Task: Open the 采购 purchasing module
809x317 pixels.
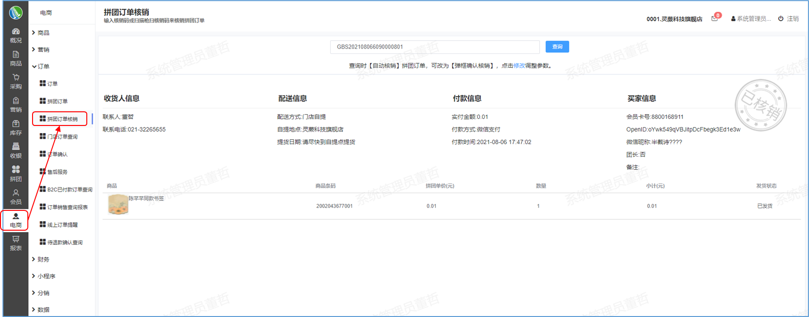Action: tap(16, 82)
